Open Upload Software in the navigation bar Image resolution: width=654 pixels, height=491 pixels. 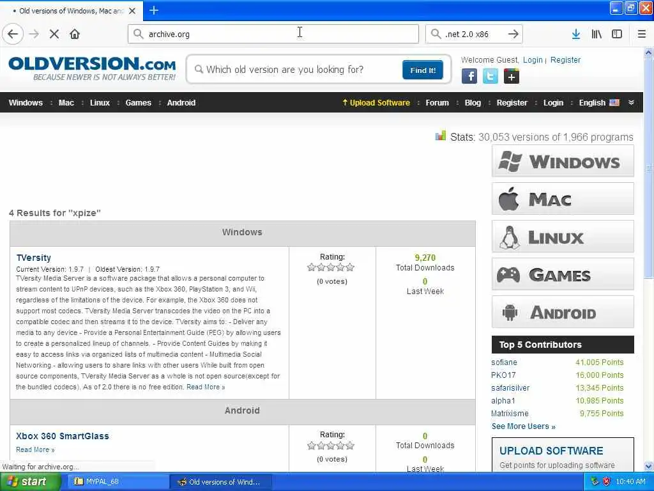(x=376, y=103)
